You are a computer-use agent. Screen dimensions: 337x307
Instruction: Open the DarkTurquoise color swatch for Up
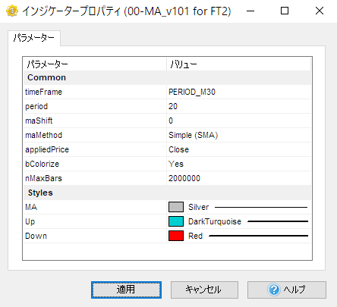click(x=176, y=221)
